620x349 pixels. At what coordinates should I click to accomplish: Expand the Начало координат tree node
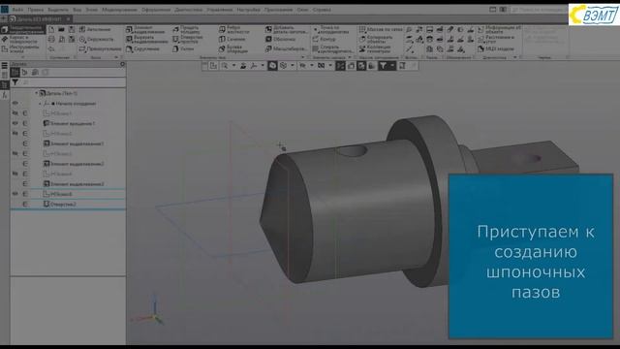click(40, 104)
